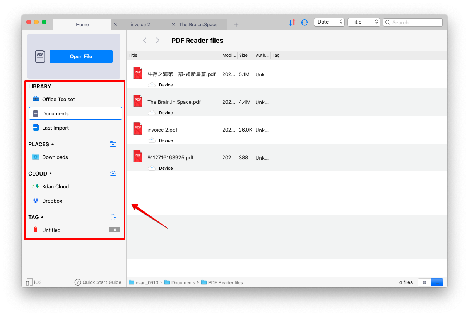Open the Downloads place
This screenshot has height=316, width=469.
(75, 157)
